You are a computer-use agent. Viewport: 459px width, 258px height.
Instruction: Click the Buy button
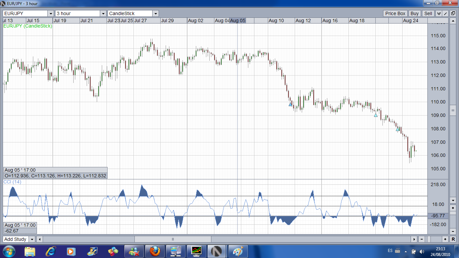(x=415, y=13)
